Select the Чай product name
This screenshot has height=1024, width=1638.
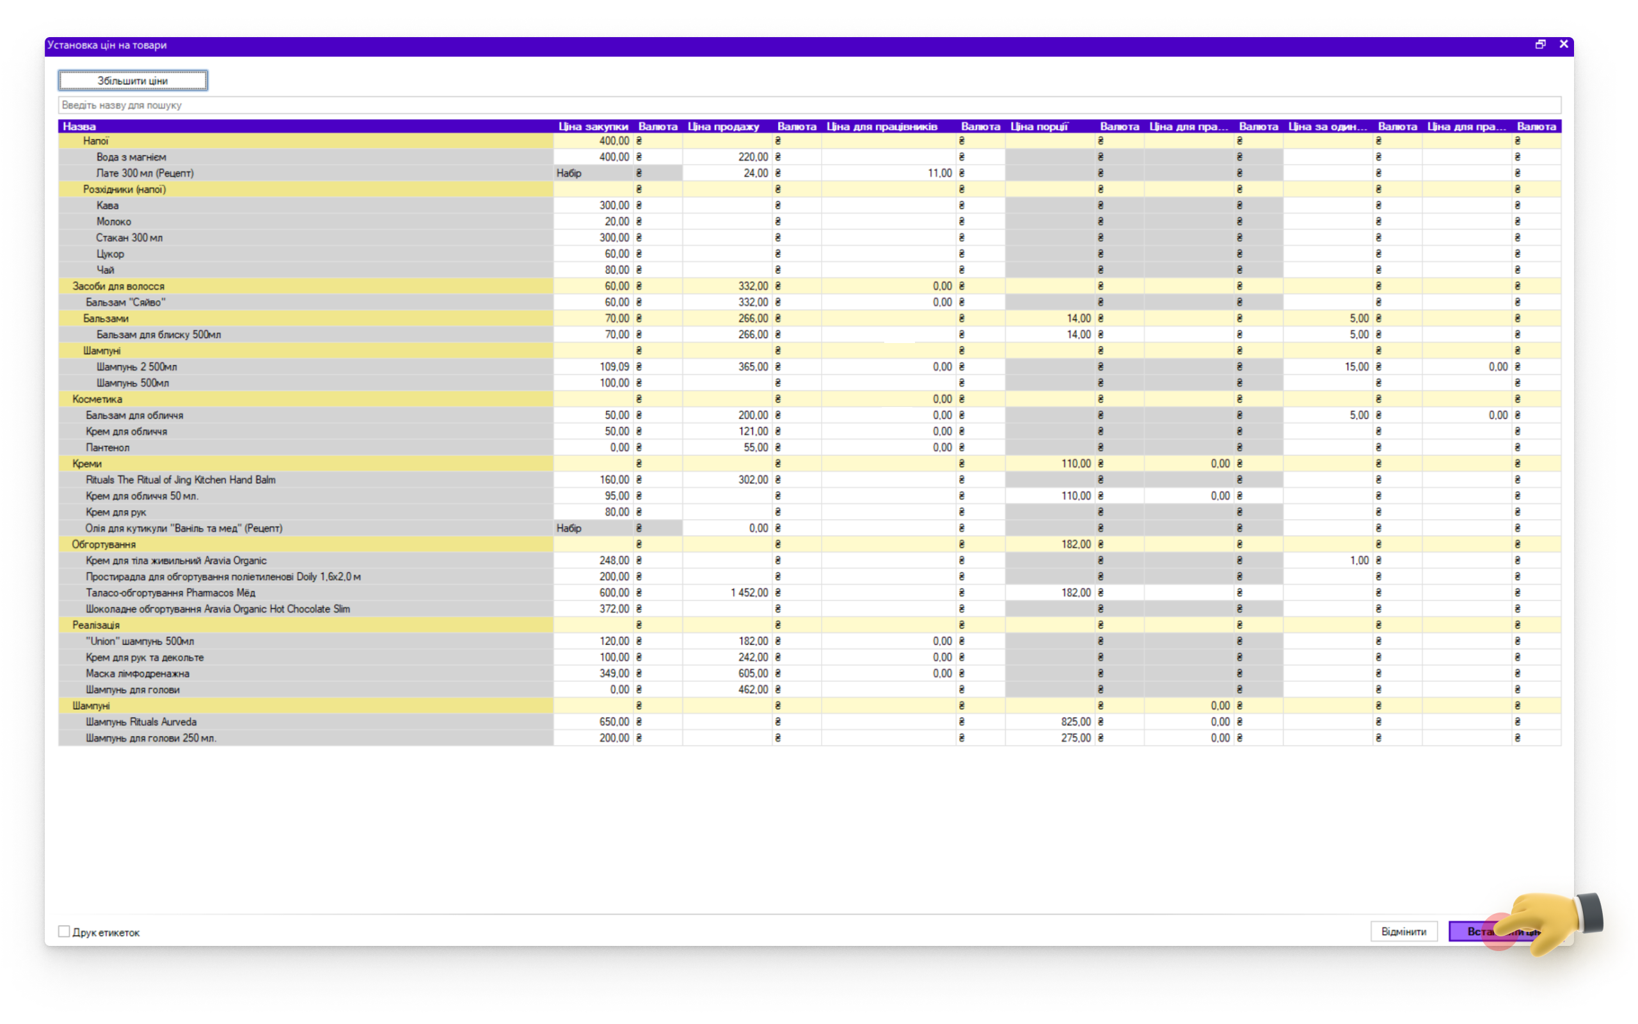pos(105,269)
